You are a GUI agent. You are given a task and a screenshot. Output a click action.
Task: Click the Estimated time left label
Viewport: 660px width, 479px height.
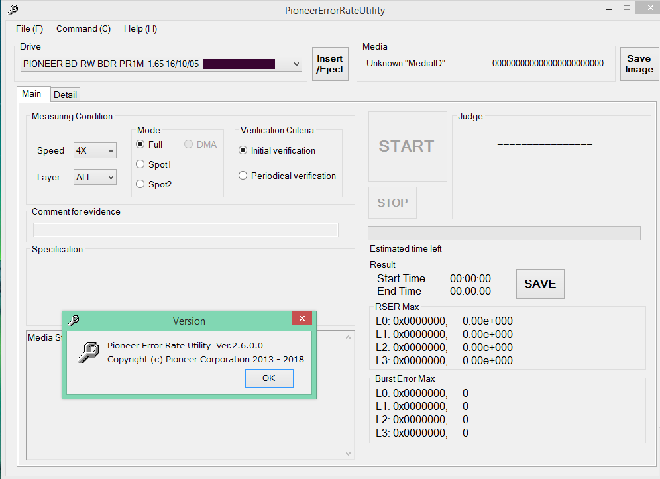tap(406, 248)
